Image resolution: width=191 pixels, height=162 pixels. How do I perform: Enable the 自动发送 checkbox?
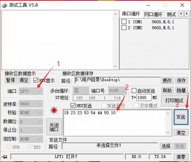(134, 91)
